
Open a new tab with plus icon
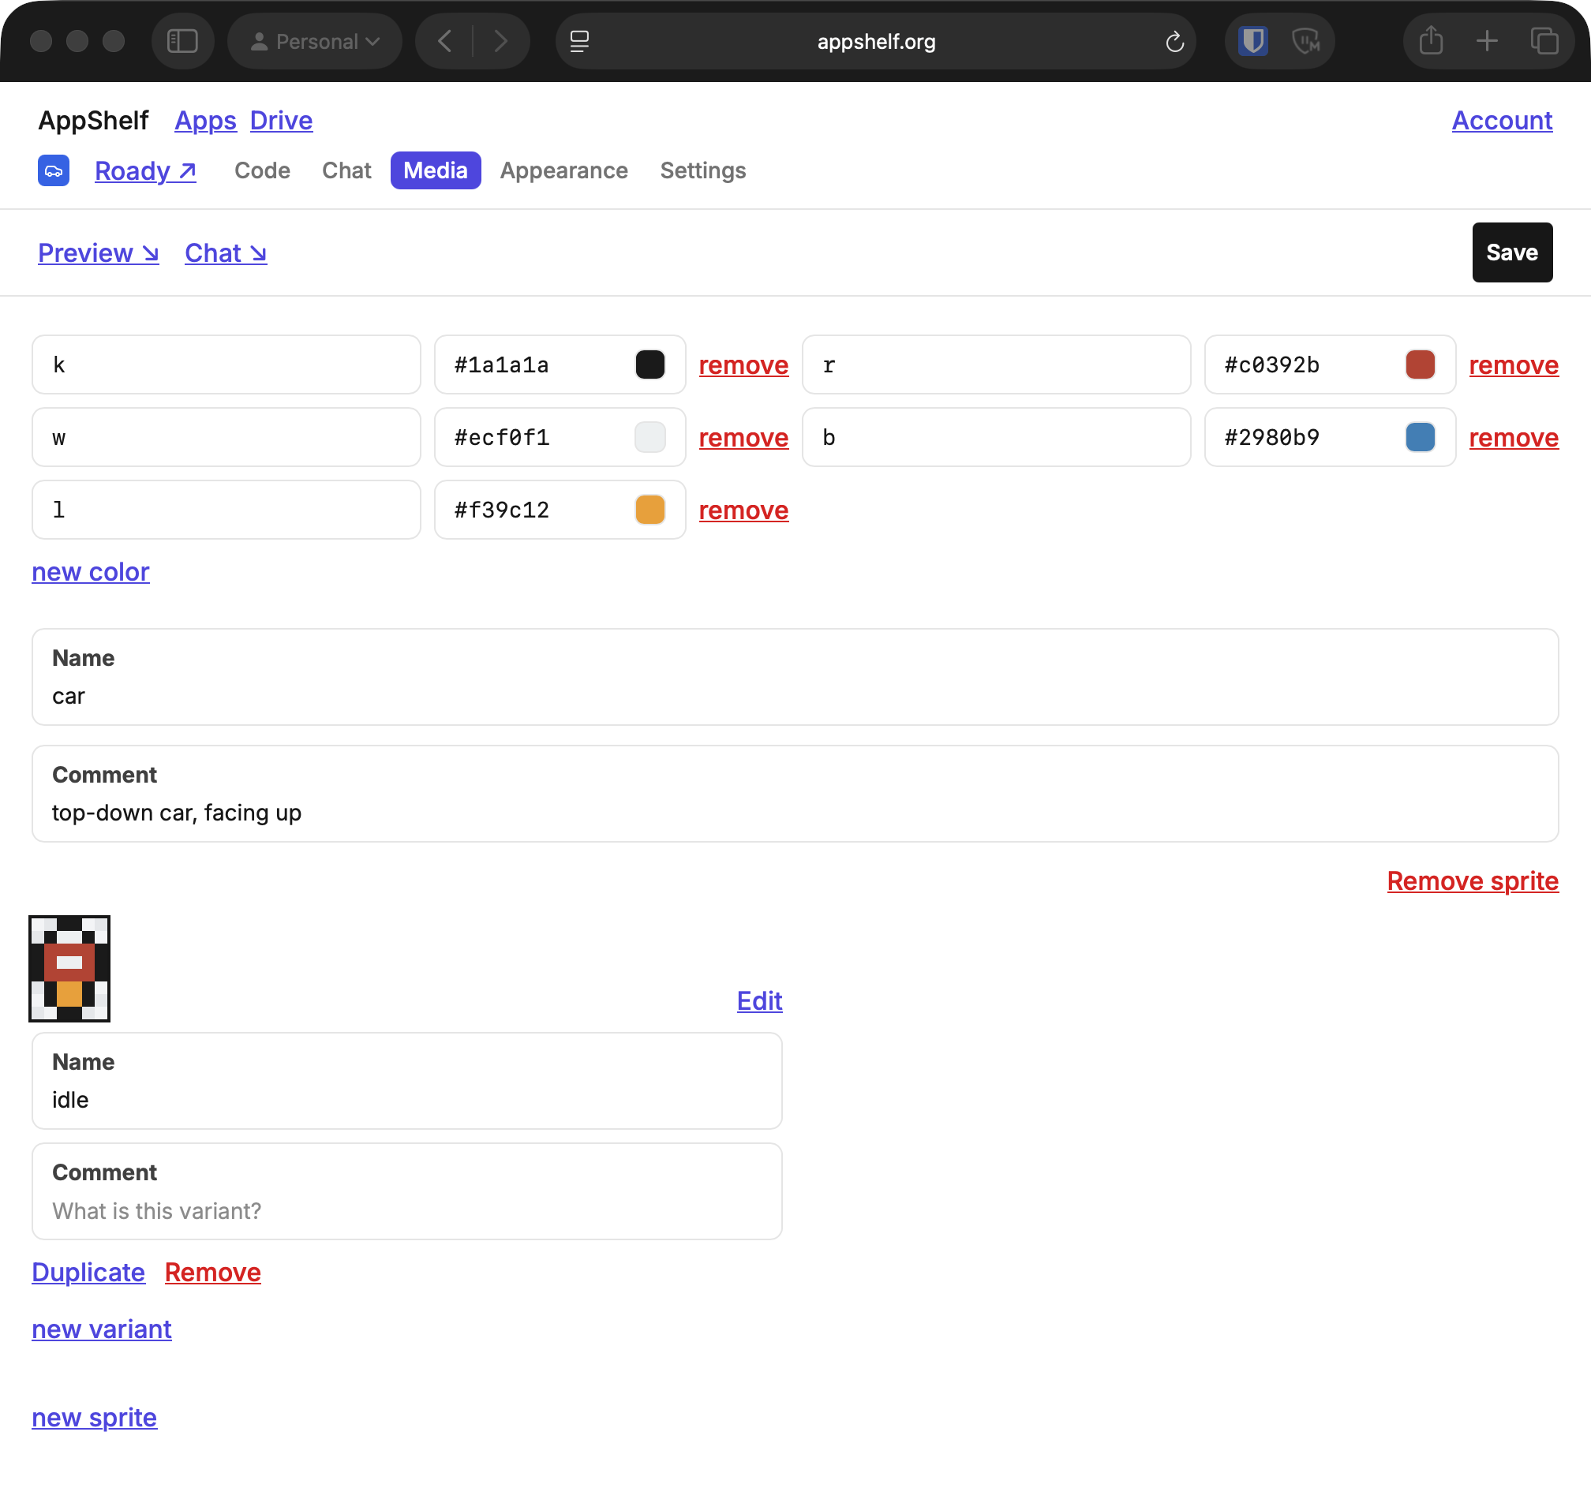coord(1486,41)
